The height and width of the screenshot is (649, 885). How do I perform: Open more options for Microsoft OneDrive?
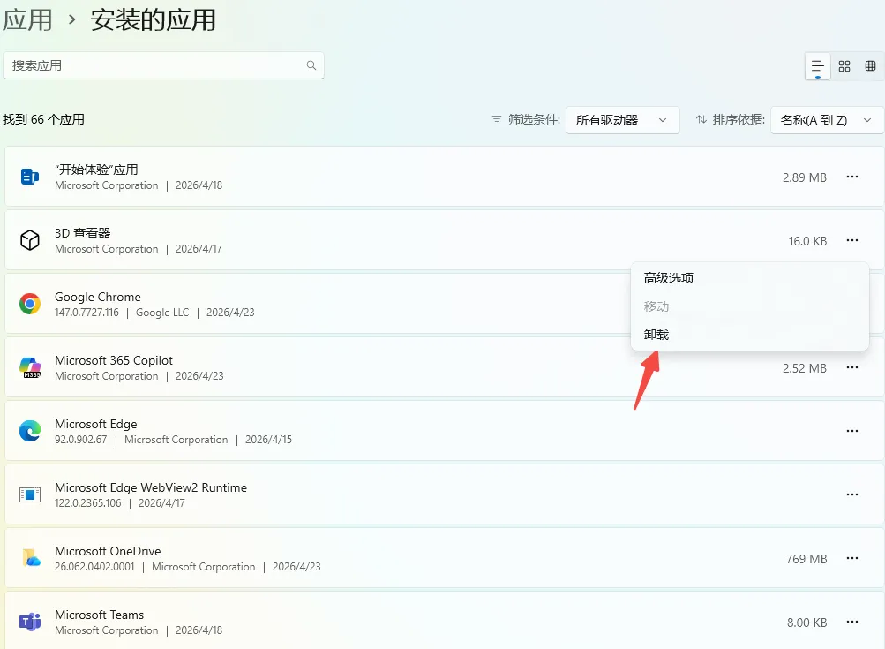coord(852,558)
